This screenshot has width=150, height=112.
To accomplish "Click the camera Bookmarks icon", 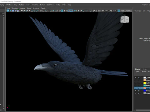I will 29,11.
